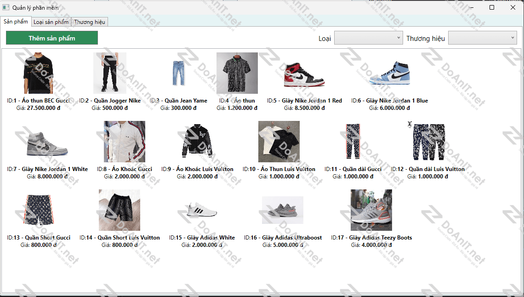The height and width of the screenshot is (297, 524).
Task: Click the label "ID:5 - Giày Nike Jordan 1 Red"
Action: coord(304,101)
